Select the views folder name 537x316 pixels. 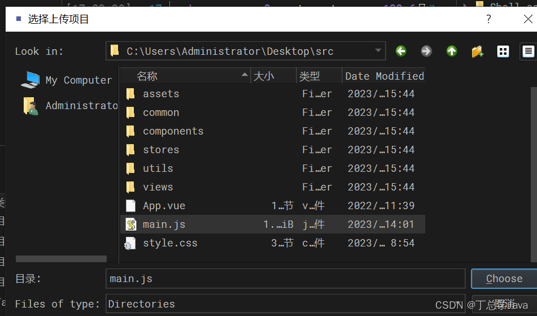click(x=158, y=187)
